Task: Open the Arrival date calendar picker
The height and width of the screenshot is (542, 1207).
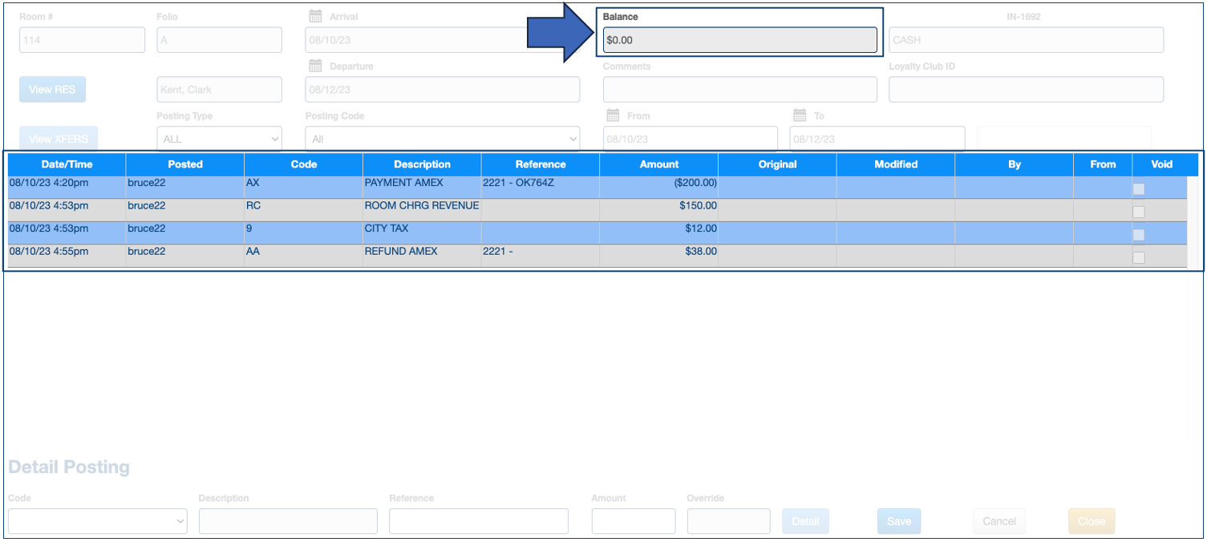Action: click(x=315, y=14)
